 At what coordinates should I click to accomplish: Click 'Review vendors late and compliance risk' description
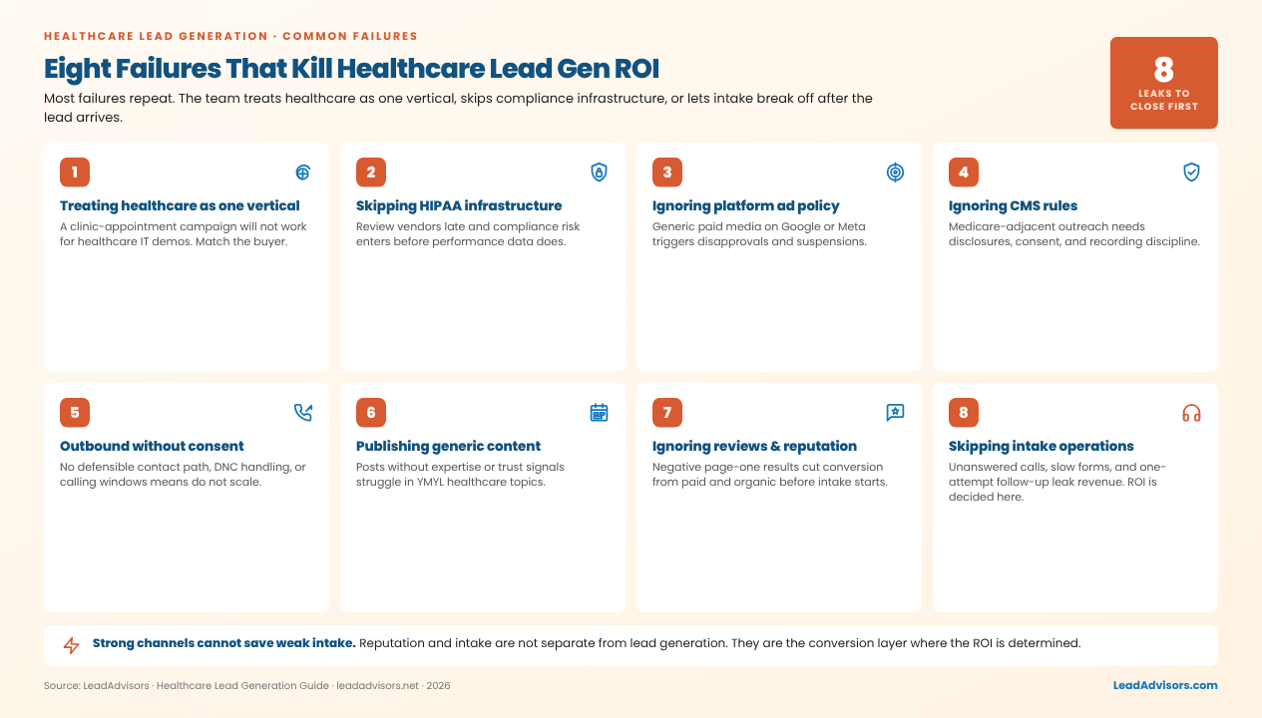coord(468,234)
